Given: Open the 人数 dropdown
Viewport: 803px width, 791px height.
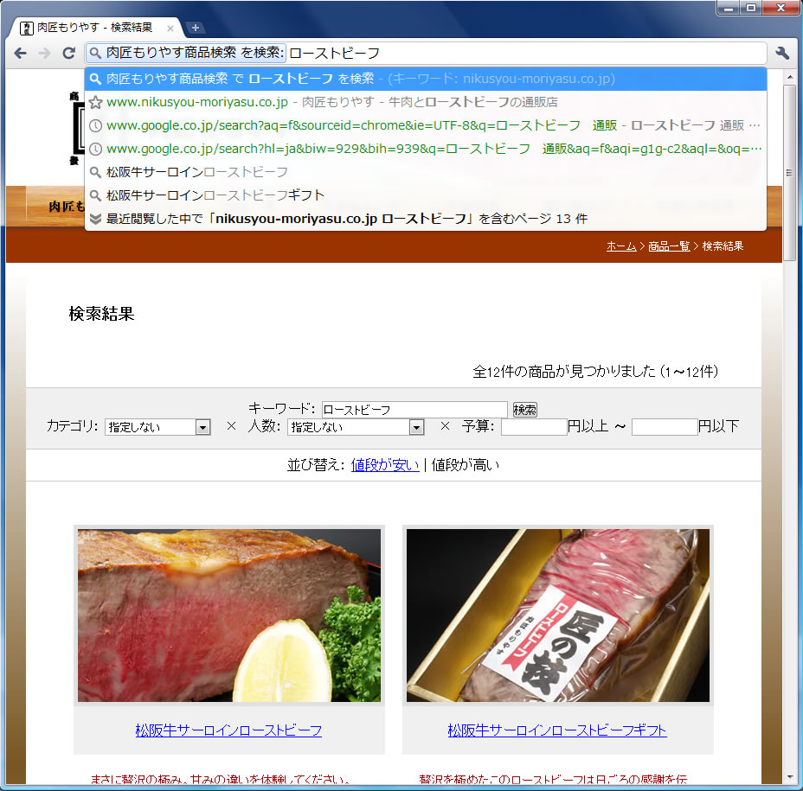Looking at the screenshot, I should (356, 427).
